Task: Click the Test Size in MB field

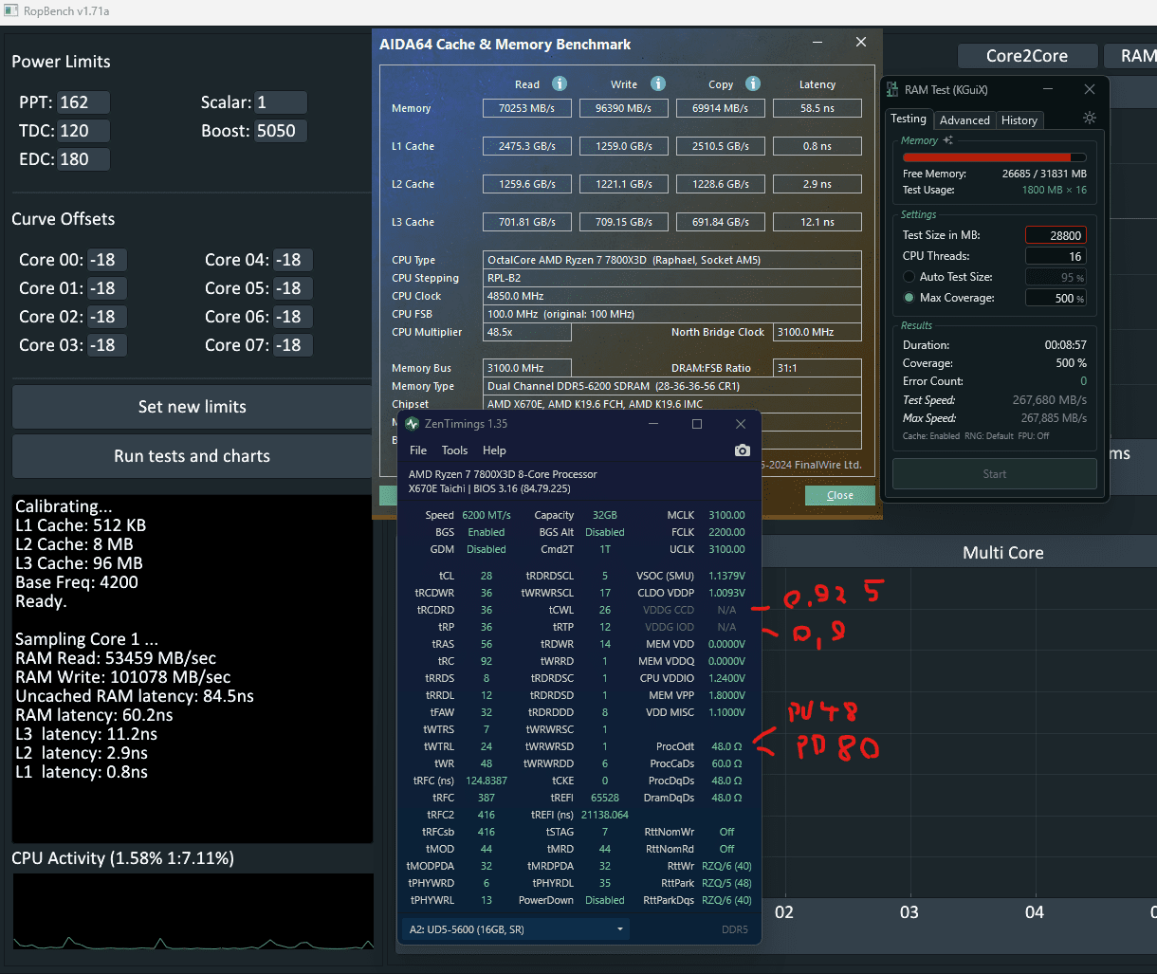Action: (x=1056, y=235)
